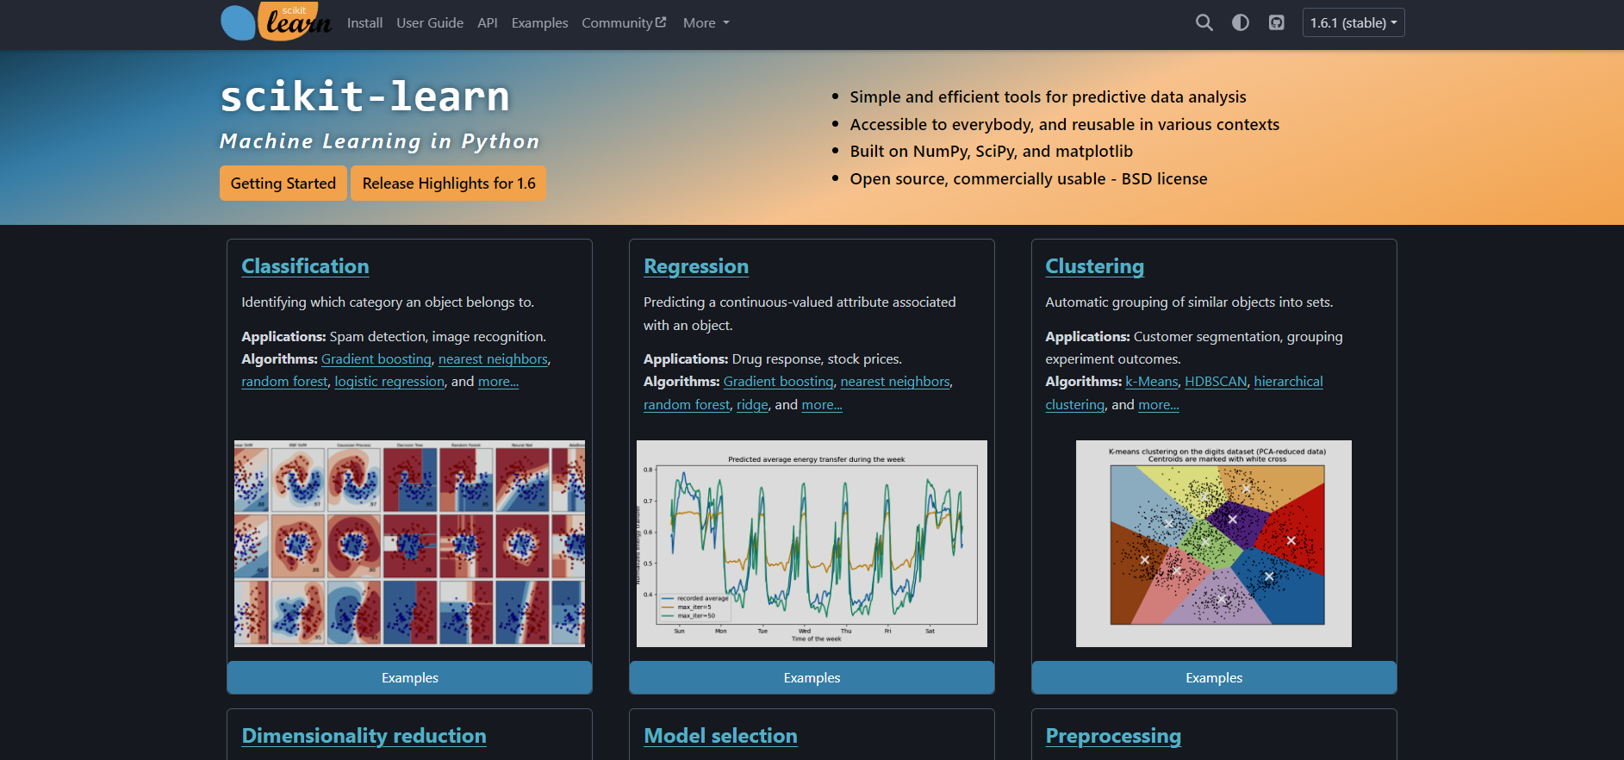The height and width of the screenshot is (760, 1624).
Task: Open Release Highlights for 1.6
Action: tap(449, 184)
